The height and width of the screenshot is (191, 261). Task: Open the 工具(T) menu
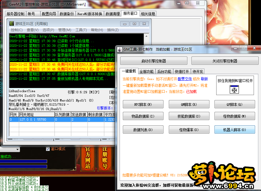pyautogui.click(x=81, y=30)
